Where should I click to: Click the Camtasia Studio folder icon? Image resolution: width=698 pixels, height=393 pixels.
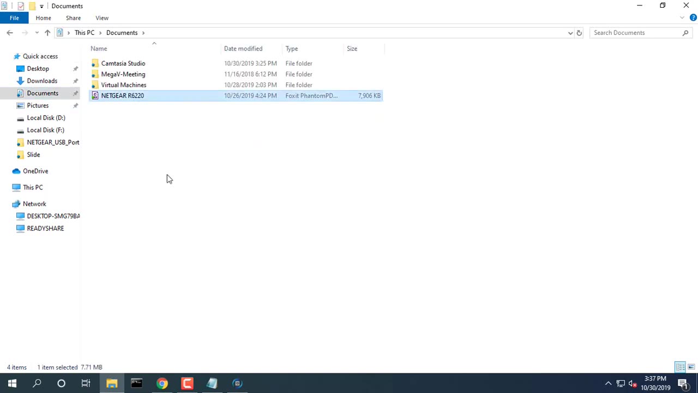[95, 63]
